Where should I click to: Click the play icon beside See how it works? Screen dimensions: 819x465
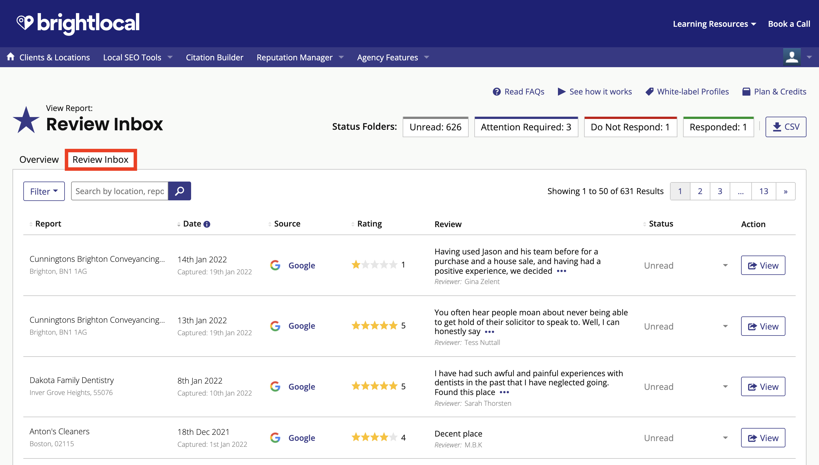pyautogui.click(x=561, y=92)
